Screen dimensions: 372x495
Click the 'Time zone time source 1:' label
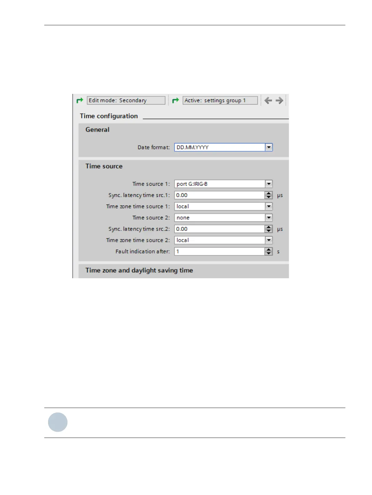[138, 206]
